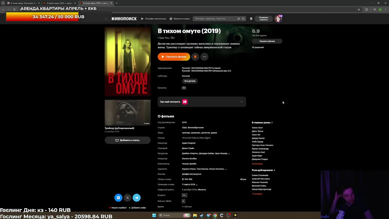Switch to the first Кинотеатр browser tab
This screenshot has height=219, width=389.
pos(23,3)
